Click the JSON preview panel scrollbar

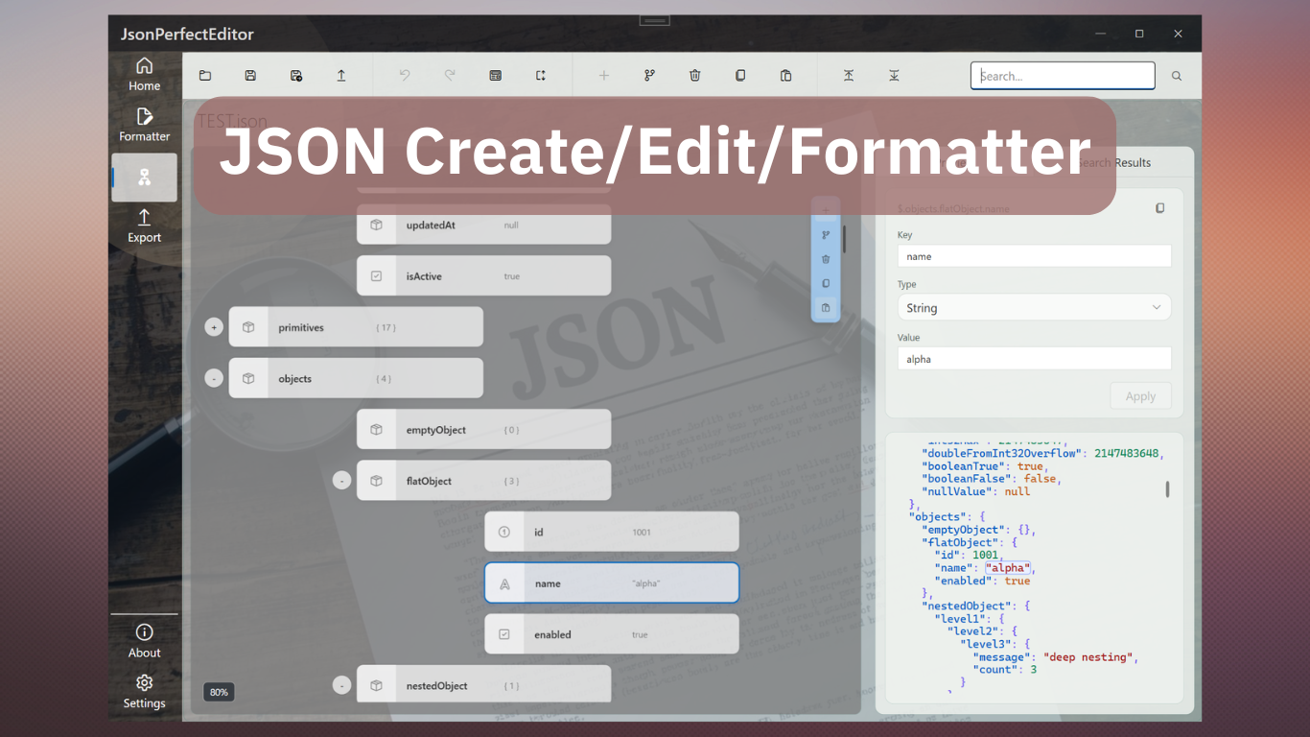(1167, 489)
